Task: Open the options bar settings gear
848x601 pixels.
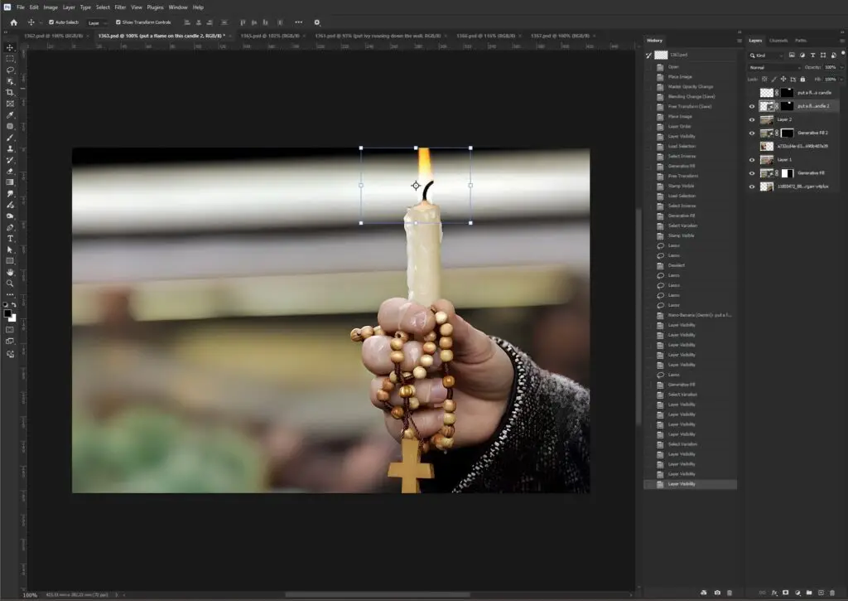Action: (316, 22)
